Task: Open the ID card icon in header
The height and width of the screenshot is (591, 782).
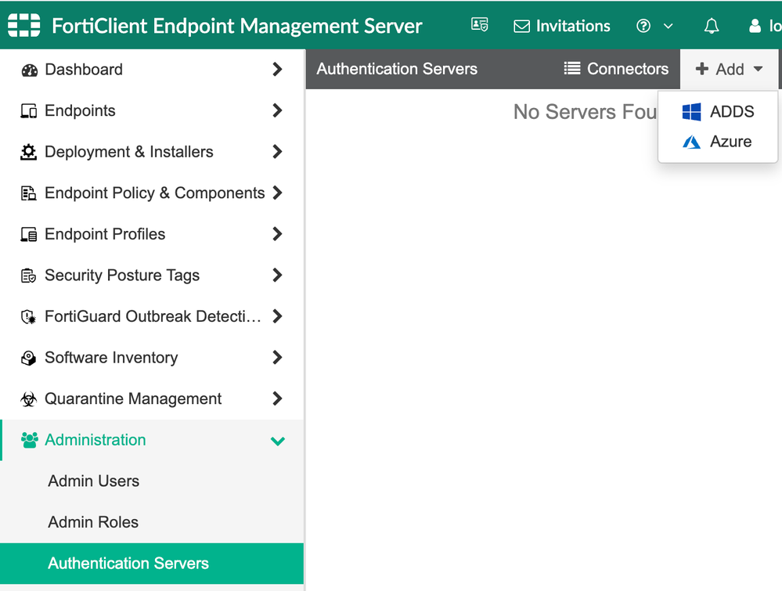Action: (479, 25)
